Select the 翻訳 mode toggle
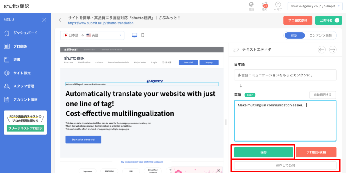This screenshot has height=173, width=346. (294, 35)
